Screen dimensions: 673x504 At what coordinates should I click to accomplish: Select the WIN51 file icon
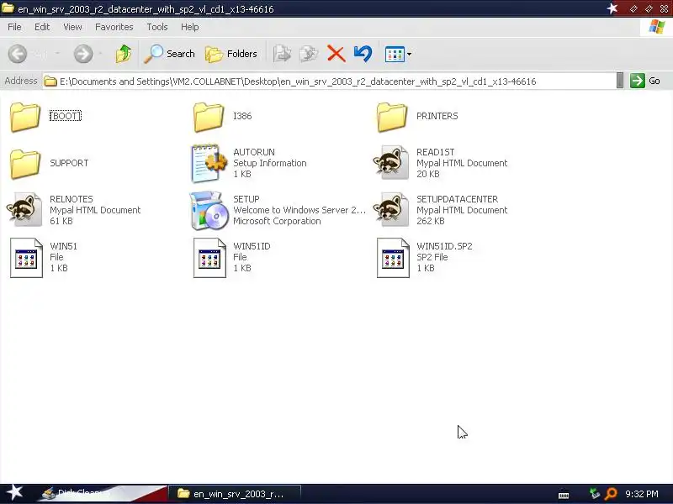tap(26, 258)
